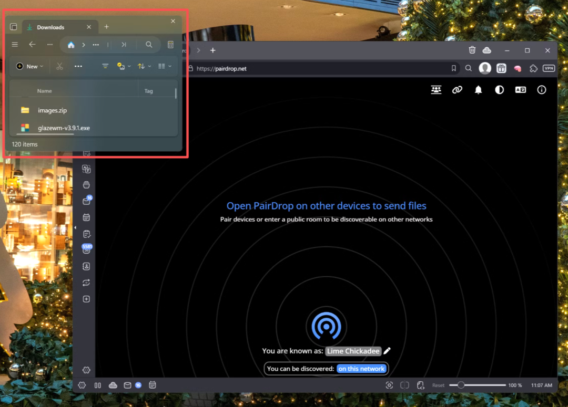Open Mail panel with 16 badge in sidebar
Viewport: 568px width, 407px height.
tap(87, 201)
